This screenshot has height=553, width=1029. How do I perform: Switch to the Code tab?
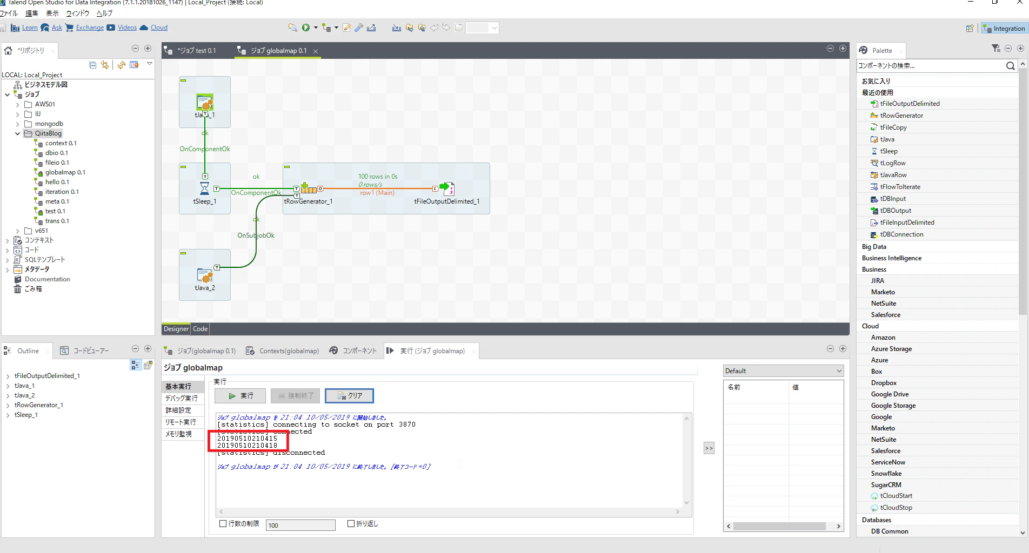pos(200,328)
